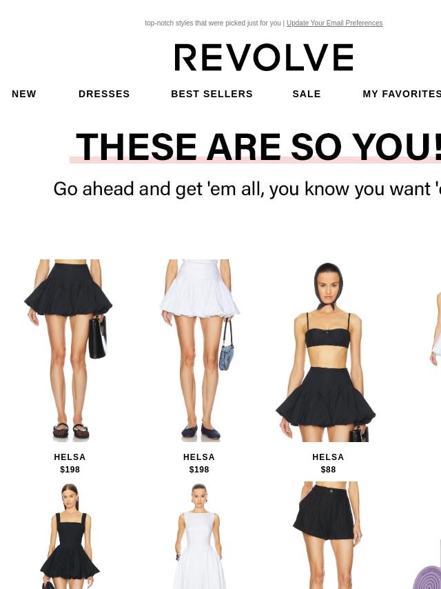The width and height of the screenshot is (441, 589).
Task: Click $198 price under white skirt
Action: (199, 470)
